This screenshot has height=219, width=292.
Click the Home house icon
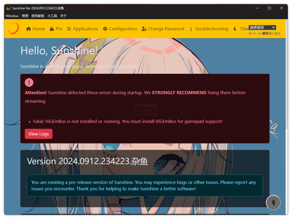coord(28,29)
